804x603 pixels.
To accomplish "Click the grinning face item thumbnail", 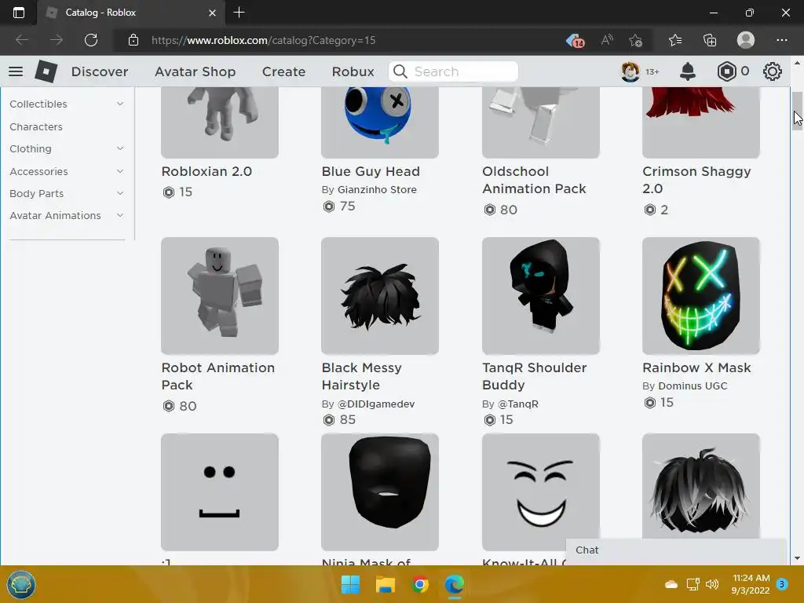I will (541, 492).
